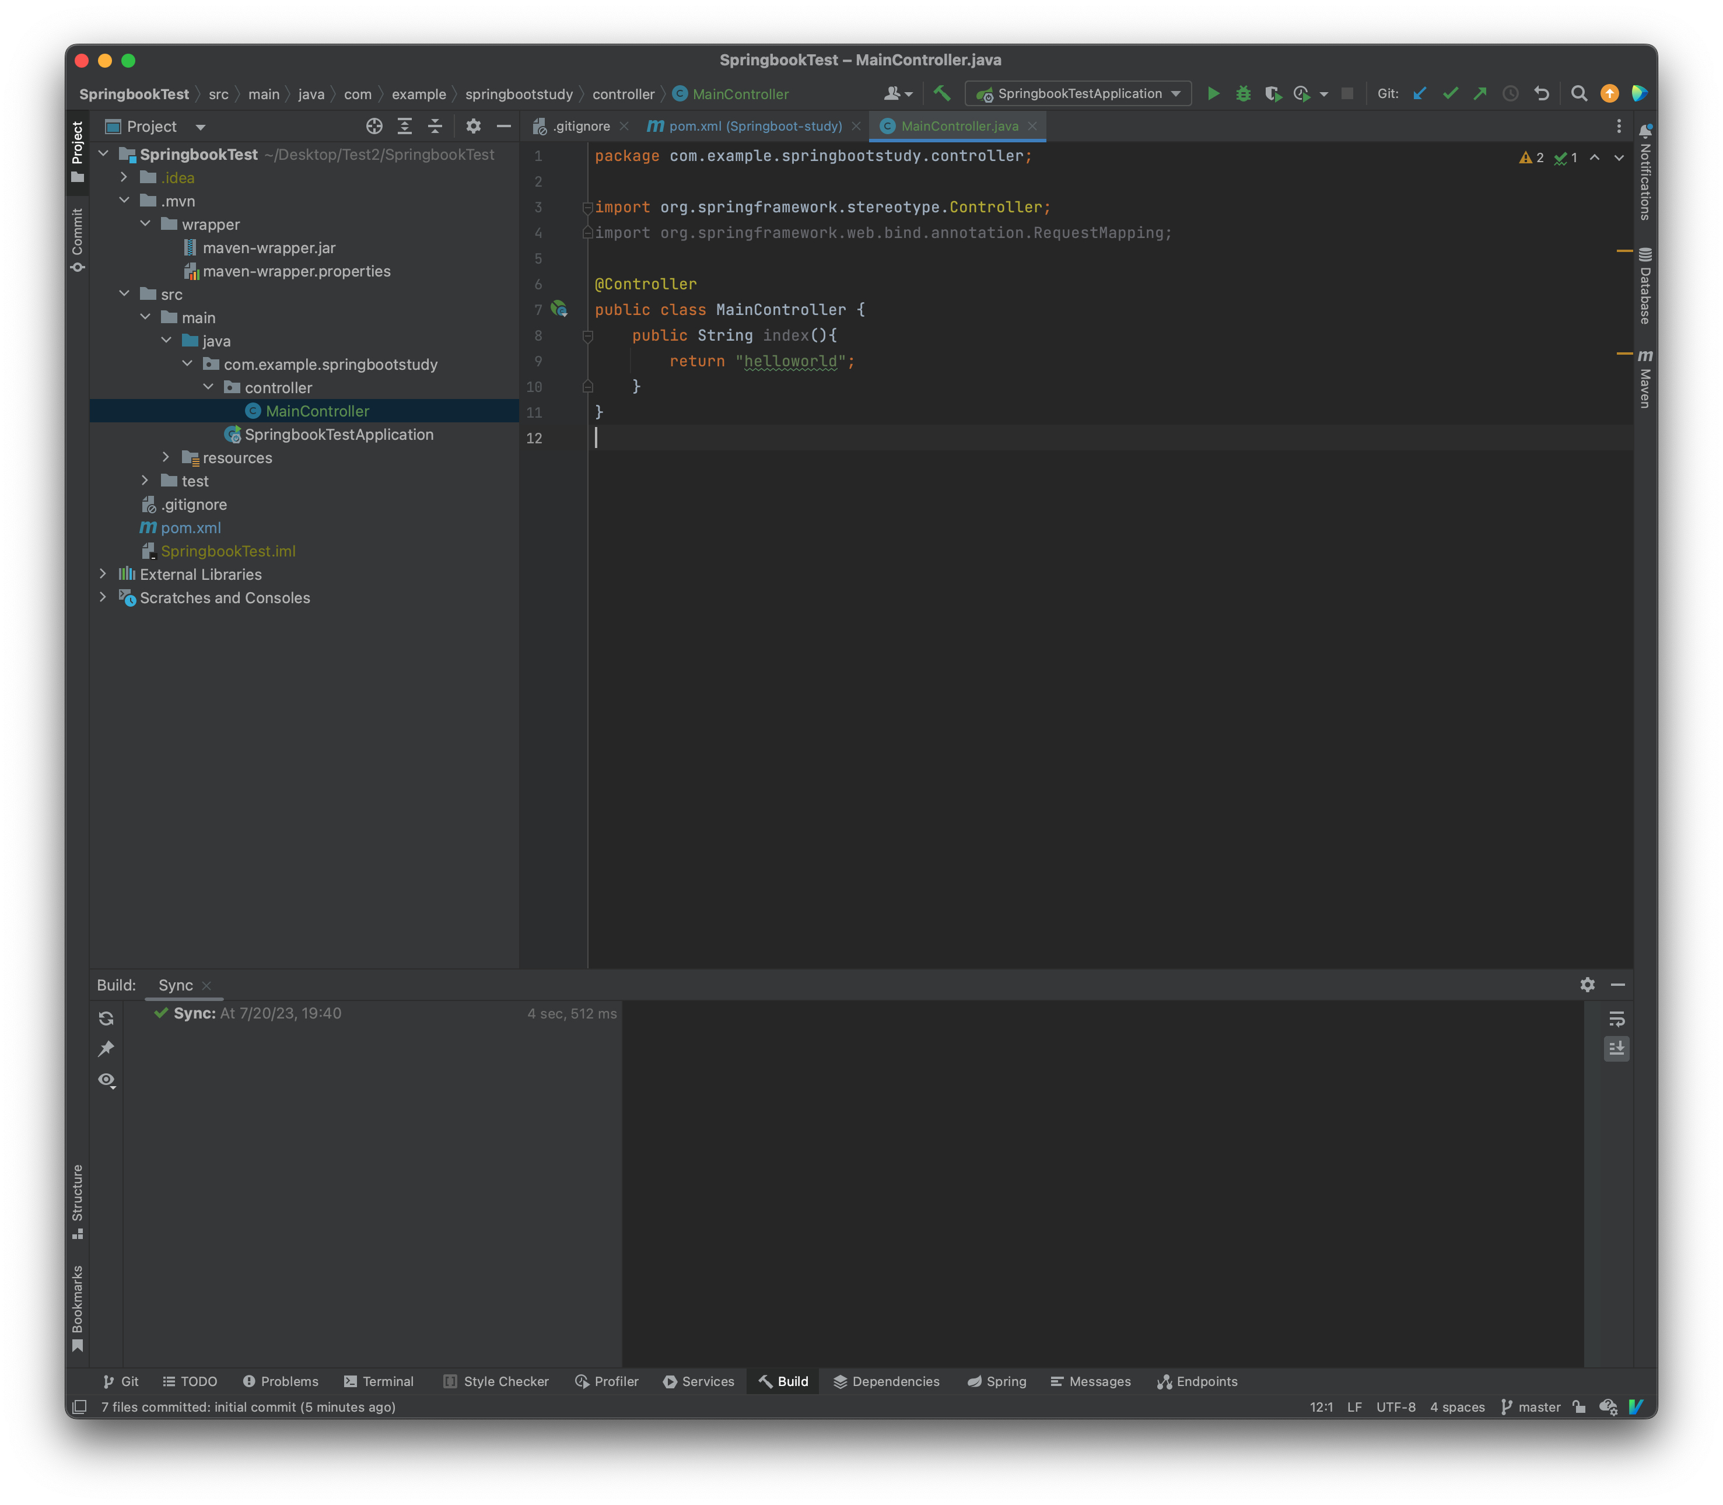Toggle soft-wrap in Build output
Screen dimensions: 1723x1505
coord(1616,1019)
